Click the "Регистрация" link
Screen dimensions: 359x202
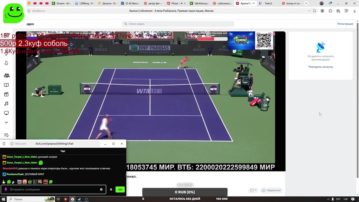(345, 24)
